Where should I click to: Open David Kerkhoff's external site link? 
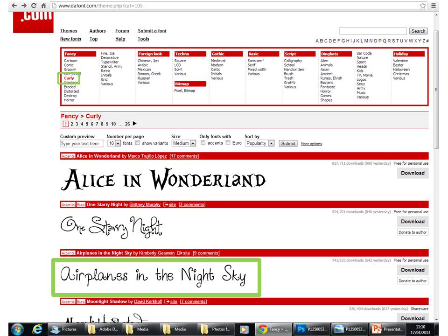pyautogui.click(x=171, y=302)
